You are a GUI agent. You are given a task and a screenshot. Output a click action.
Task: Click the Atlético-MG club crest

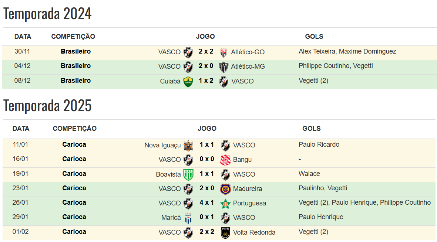[x=223, y=67]
